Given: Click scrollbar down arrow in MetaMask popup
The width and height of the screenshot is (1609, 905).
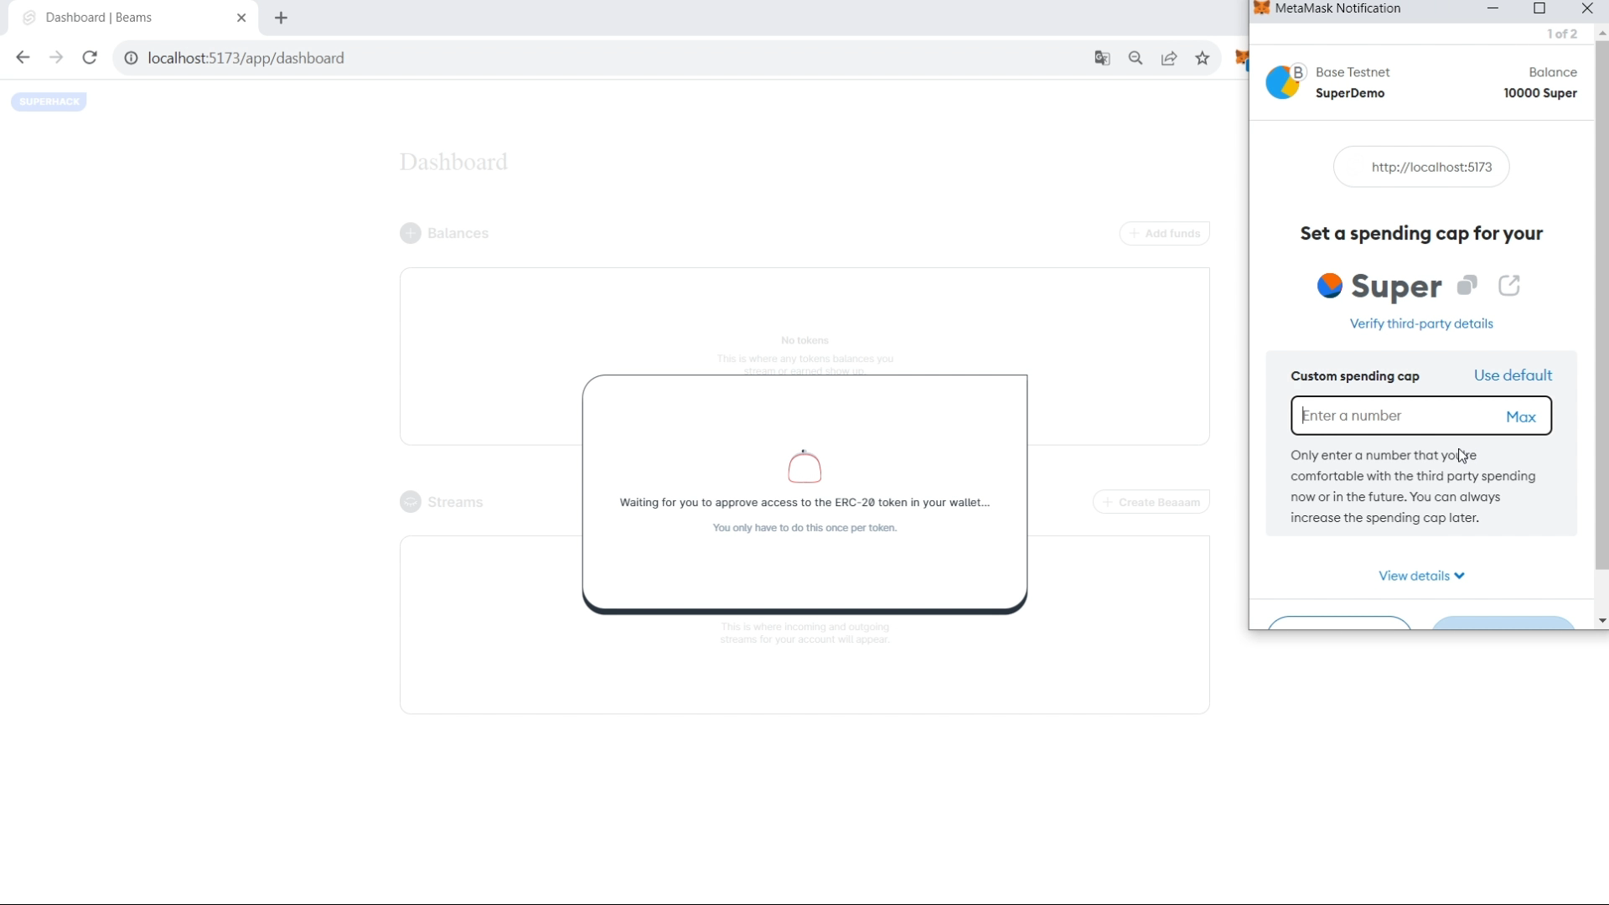Looking at the screenshot, I should tap(1601, 621).
